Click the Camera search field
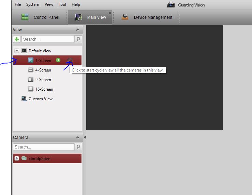Screen dimensions: 252x195 (x=43, y=147)
